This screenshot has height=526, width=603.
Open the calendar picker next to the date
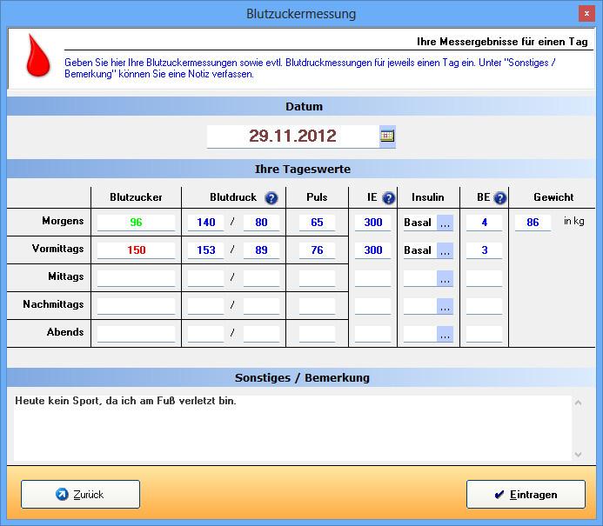click(x=387, y=136)
